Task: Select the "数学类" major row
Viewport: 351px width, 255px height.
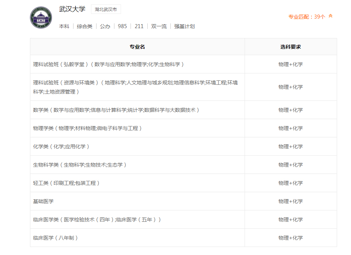Action: [x=110, y=110]
